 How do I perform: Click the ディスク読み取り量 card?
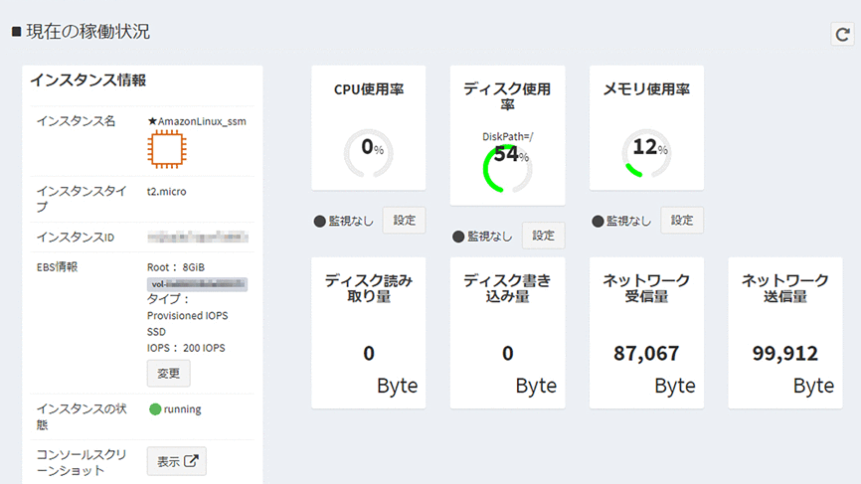[x=369, y=333]
